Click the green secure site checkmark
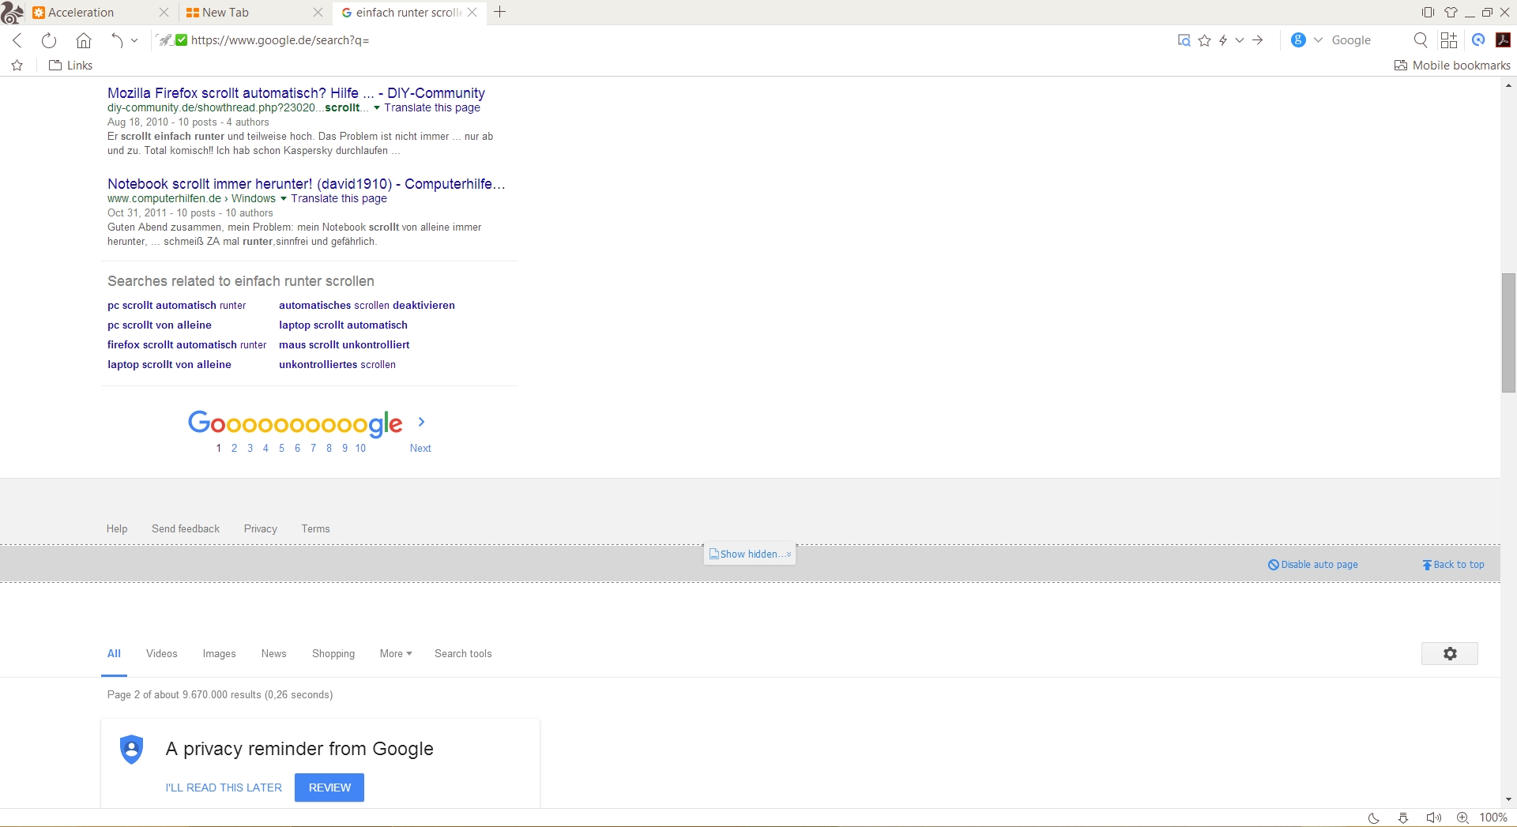This screenshot has height=827, width=1517. (x=182, y=40)
